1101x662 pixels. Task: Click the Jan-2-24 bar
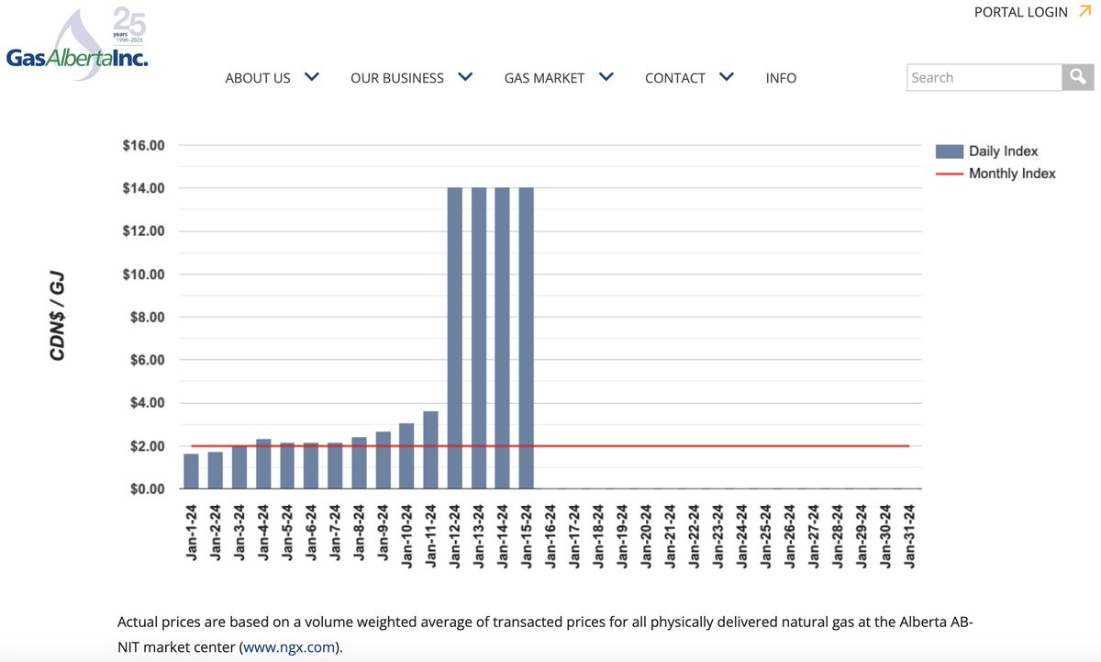pyautogui.click(x=215, y=470)
